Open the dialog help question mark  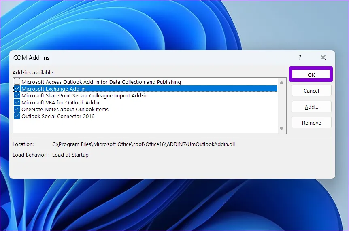(x=300, y=58)
